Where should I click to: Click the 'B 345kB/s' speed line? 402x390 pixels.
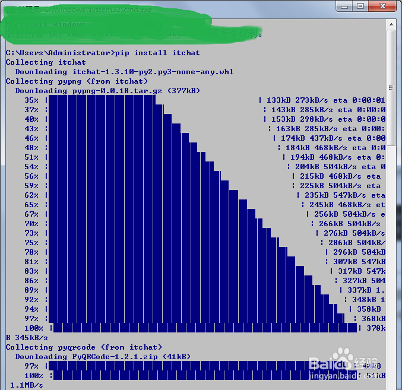tap(27, 338)
